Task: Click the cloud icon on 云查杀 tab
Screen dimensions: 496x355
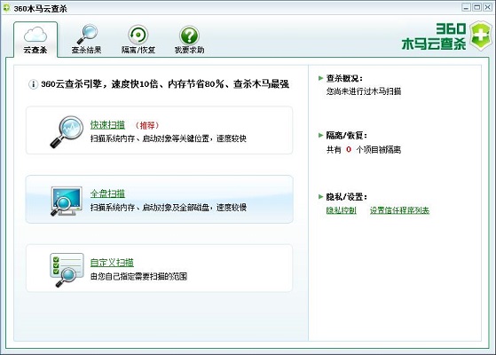Action: 35,35
